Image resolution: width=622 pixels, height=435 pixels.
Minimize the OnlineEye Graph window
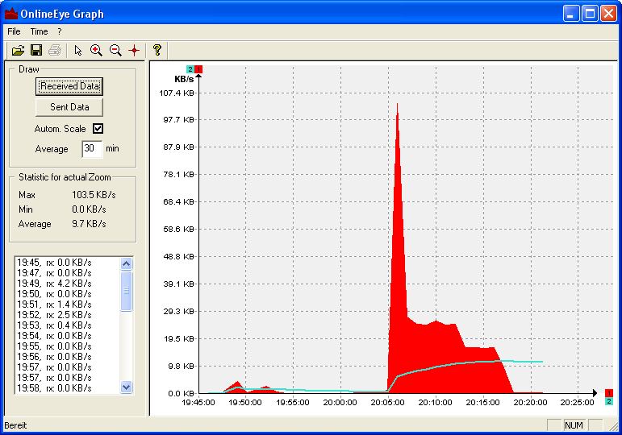(x=571, y=14)
